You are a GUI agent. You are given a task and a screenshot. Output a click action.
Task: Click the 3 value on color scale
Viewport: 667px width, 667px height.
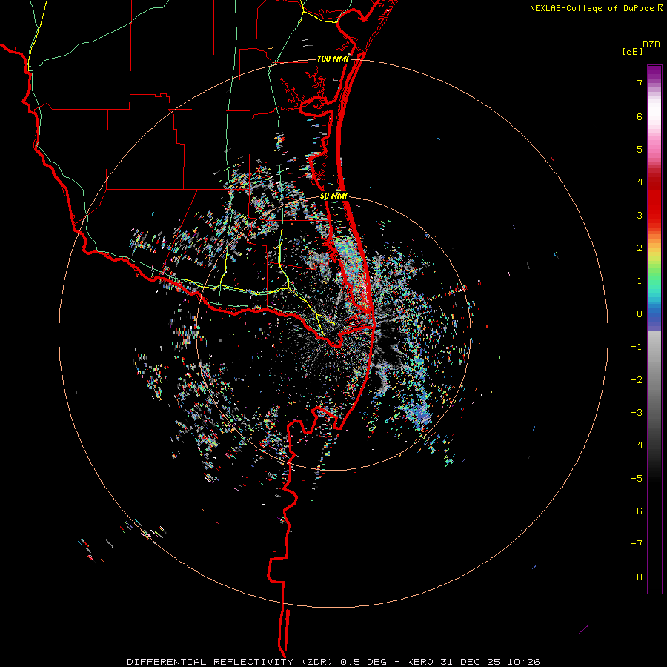(640, 215)
